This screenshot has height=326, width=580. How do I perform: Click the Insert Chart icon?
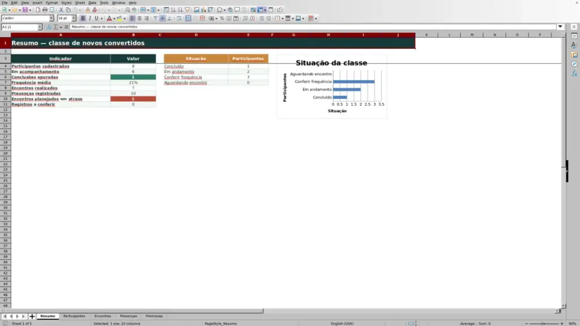(x=203, y=10)
